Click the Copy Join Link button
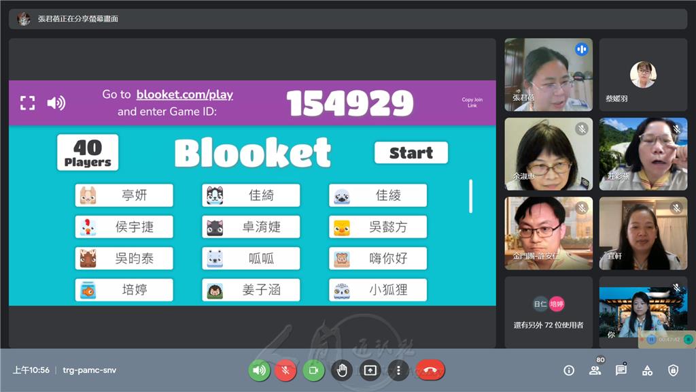 [472, 102]
